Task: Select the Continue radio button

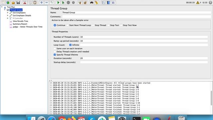Action: [55, 25]
